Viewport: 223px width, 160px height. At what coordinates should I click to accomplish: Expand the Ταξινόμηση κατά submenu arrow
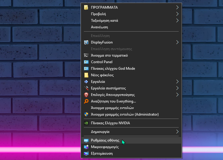pyautogui.click(x=177, y=21)
